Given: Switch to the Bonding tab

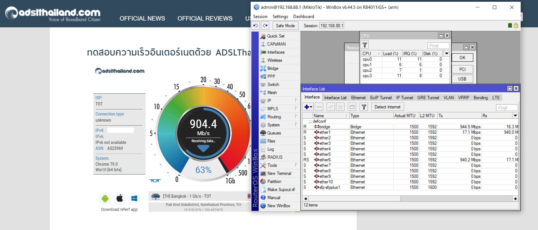Looking at the screenshot, I should 480,98.
